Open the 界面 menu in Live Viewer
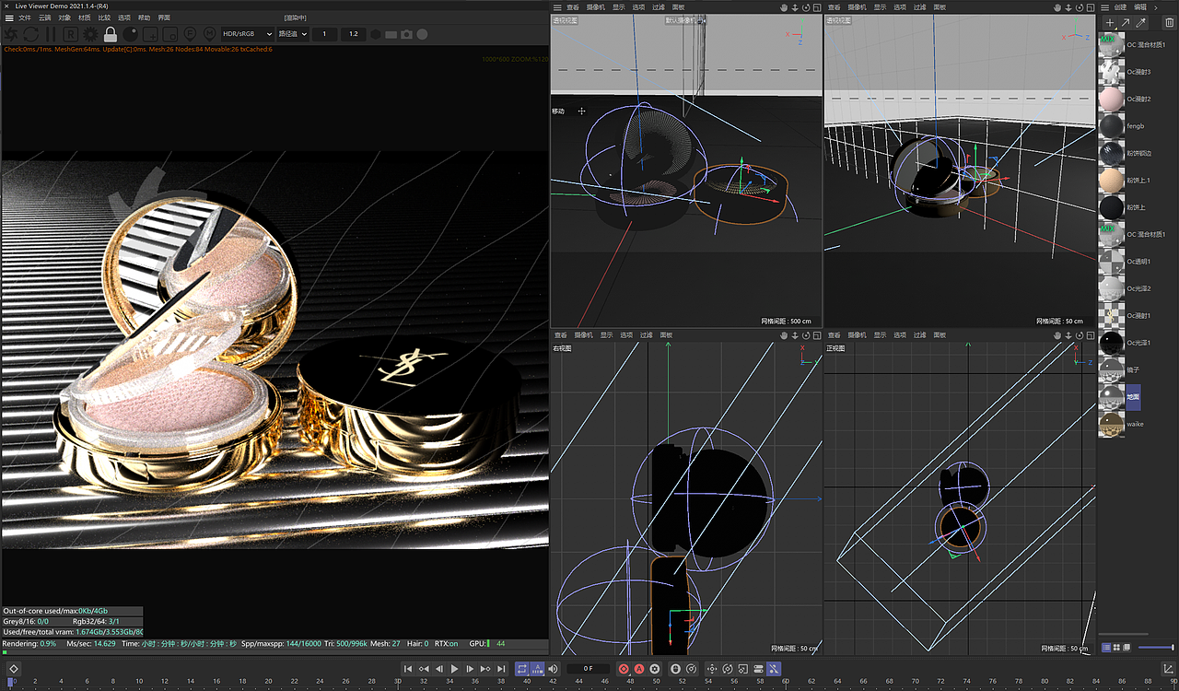The height and width of the screenshot is (691, 1179). click(x=164, y=18)
